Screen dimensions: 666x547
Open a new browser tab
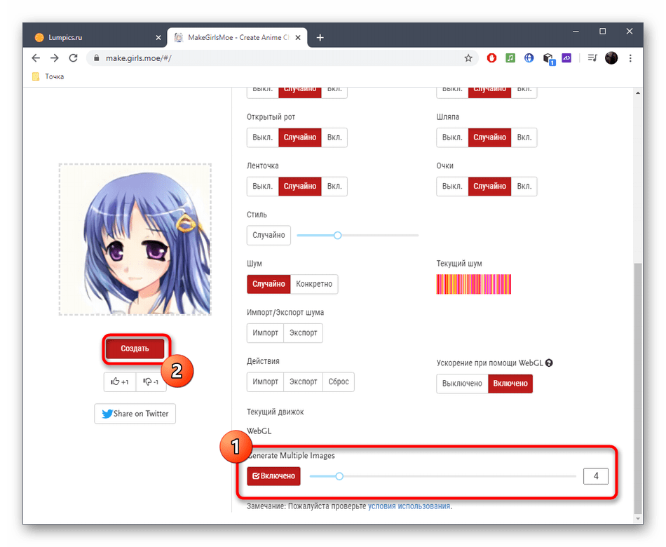[x=320, y=37]
